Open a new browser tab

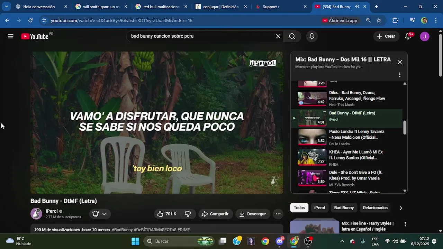point(377,7)
